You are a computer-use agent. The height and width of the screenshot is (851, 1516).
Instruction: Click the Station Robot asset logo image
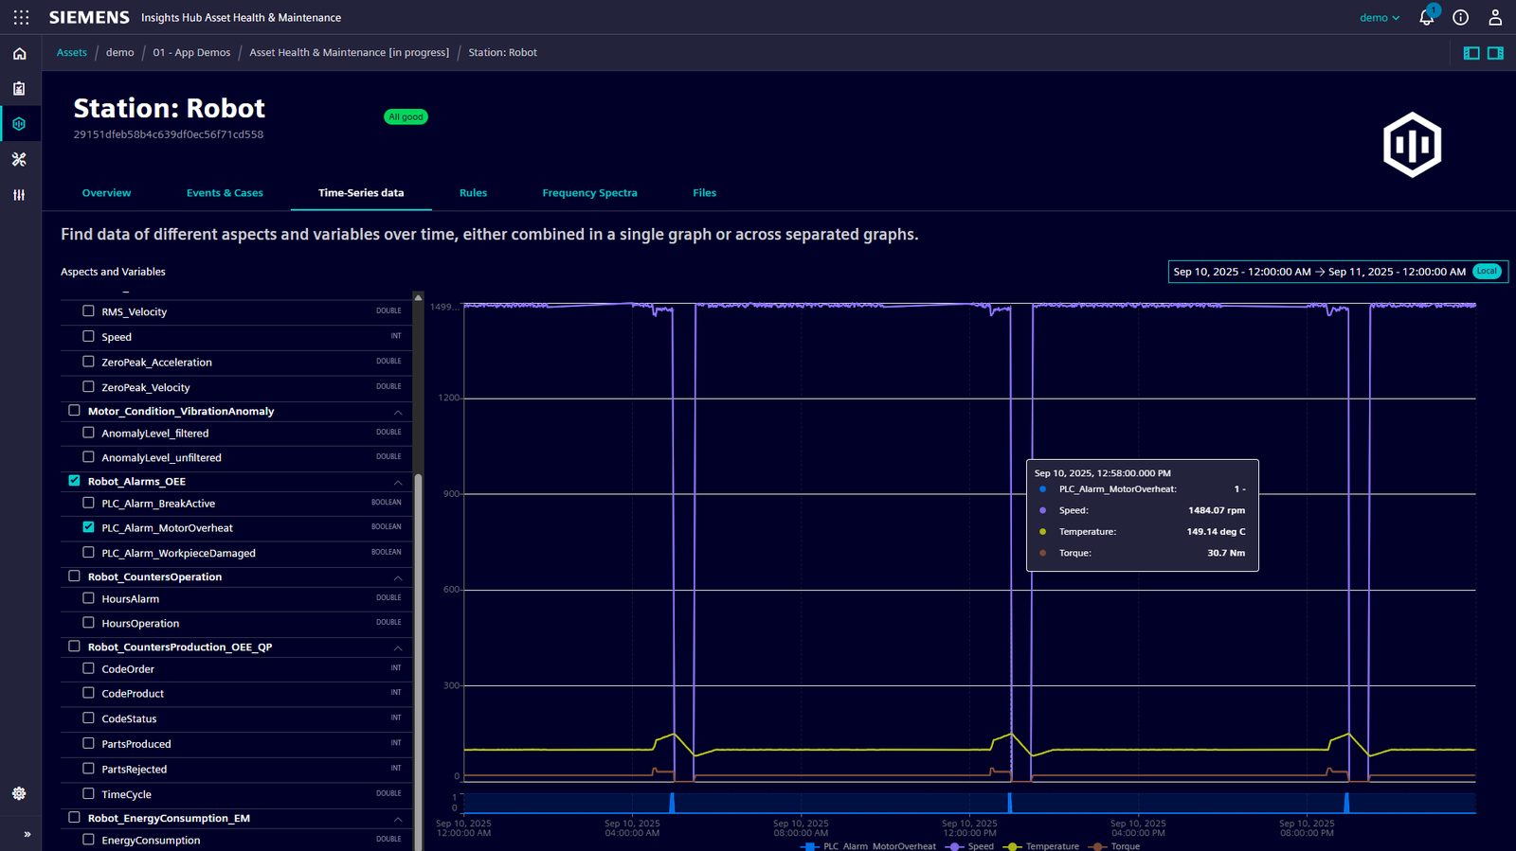(1412, 145)
